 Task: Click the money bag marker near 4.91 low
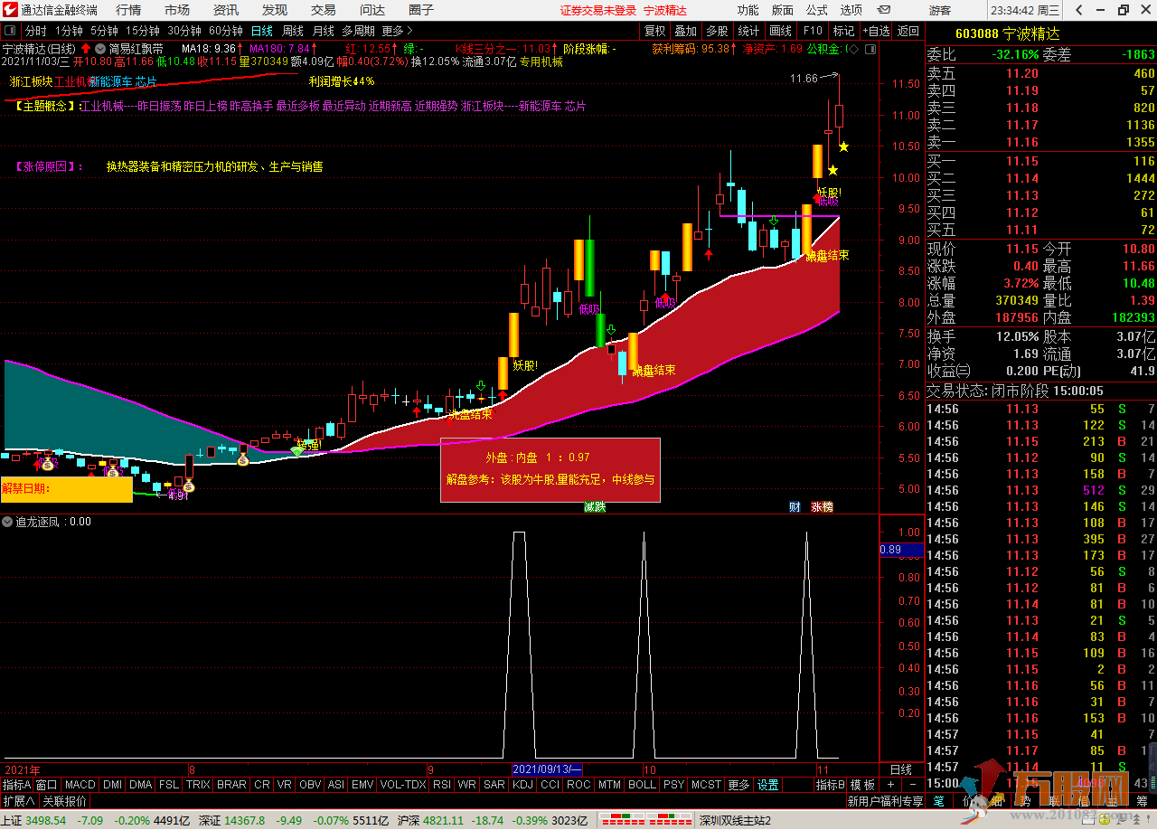click(188, 486)
